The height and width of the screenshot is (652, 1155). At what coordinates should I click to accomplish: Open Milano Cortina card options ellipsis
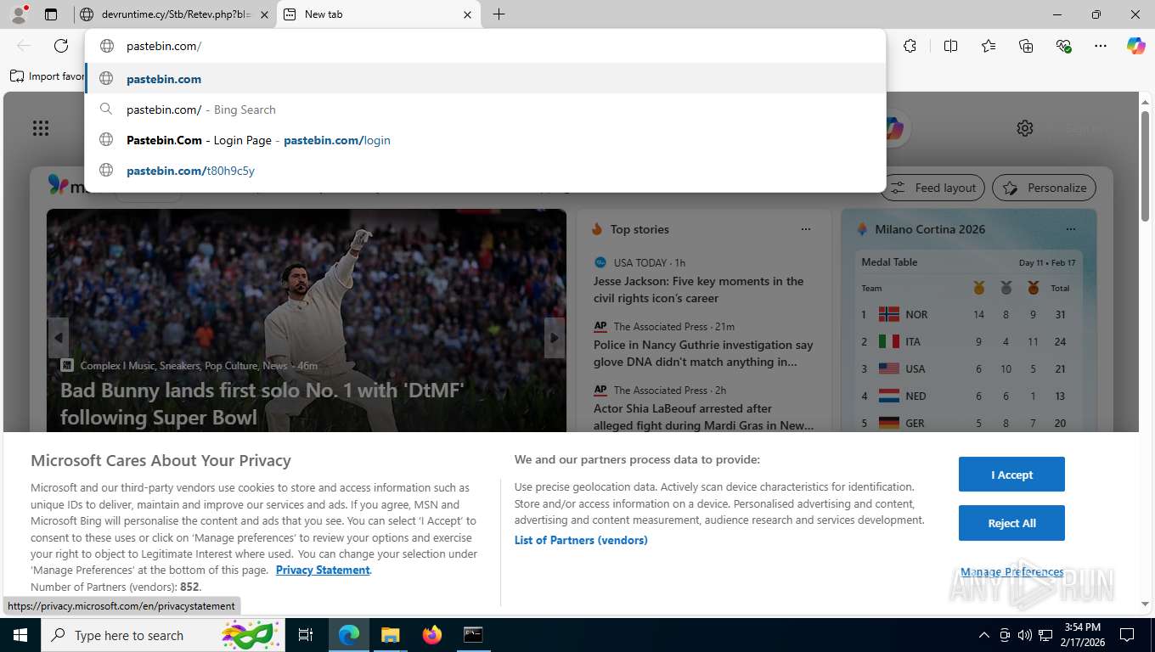(1071, 229)
